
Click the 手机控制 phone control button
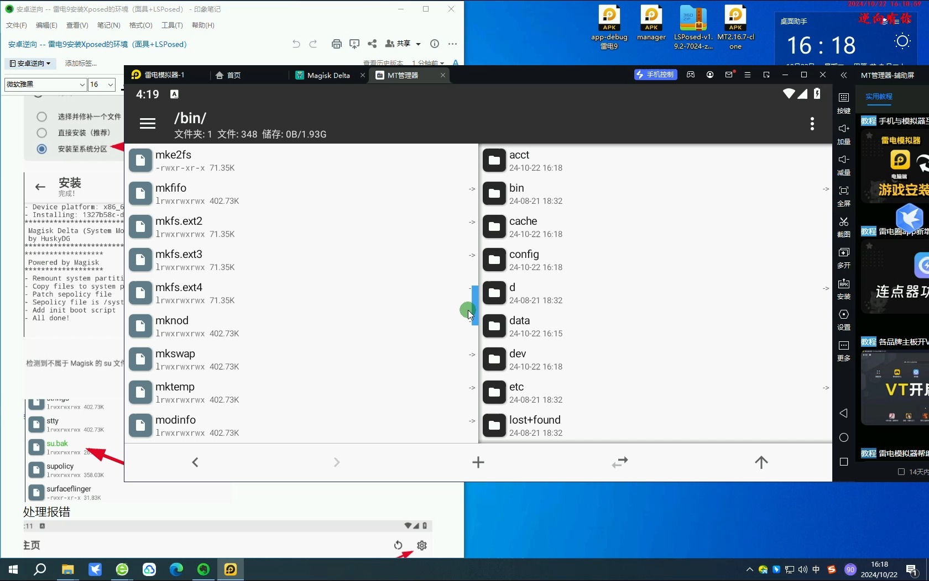click(656, 75)
